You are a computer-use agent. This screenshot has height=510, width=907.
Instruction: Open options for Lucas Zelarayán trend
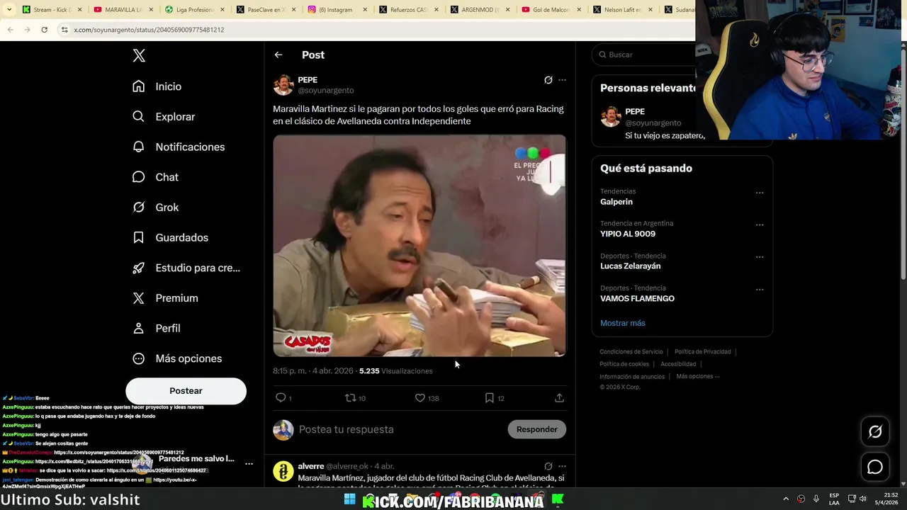[x=760, y=257]
